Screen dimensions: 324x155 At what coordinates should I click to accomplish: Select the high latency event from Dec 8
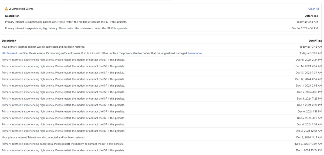click(x=162, y=98)
